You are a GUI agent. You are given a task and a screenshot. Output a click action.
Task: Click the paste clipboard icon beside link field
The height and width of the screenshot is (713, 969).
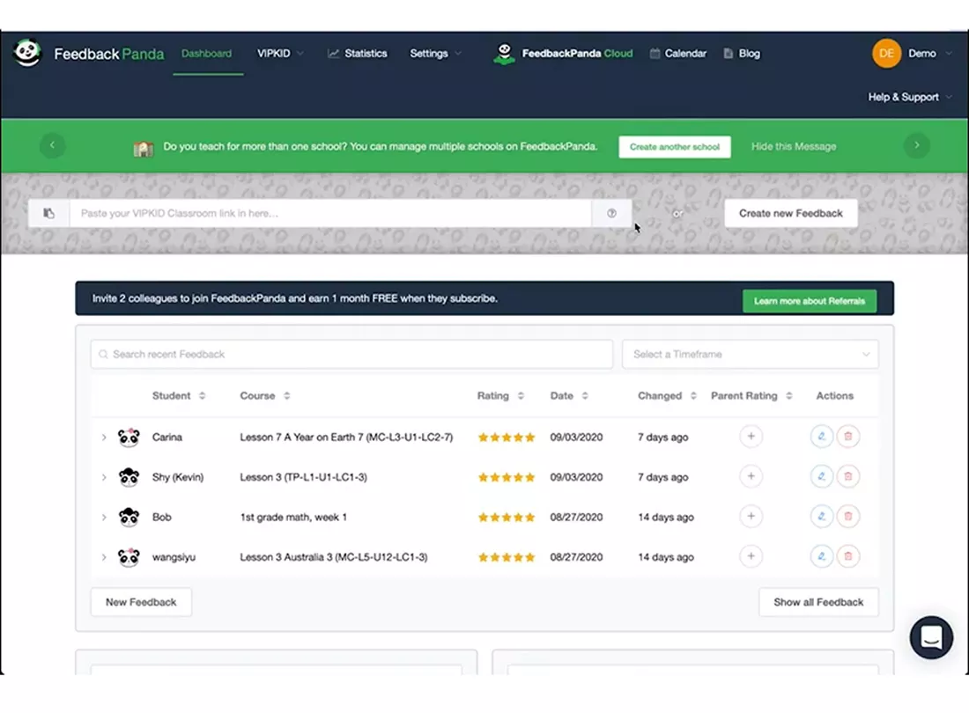[x=48, y=214]
